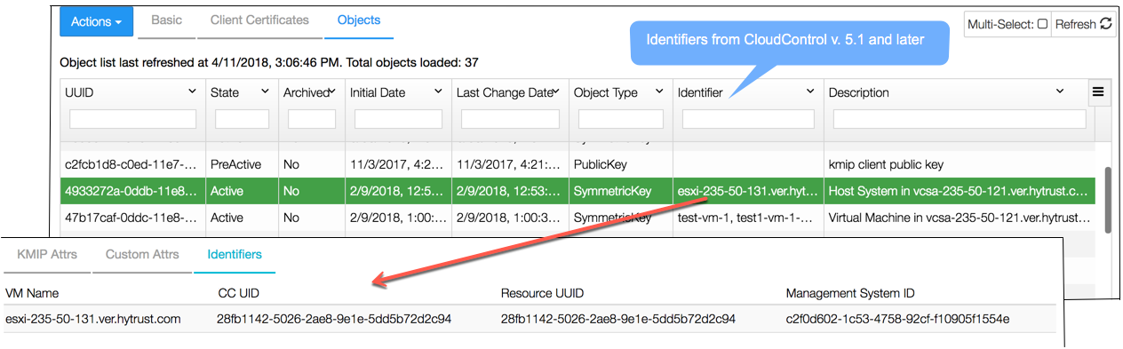Open the Last Change Date column arrow
The height and width of the screenshot is (349, 1123).
click(x=555, y=91)
